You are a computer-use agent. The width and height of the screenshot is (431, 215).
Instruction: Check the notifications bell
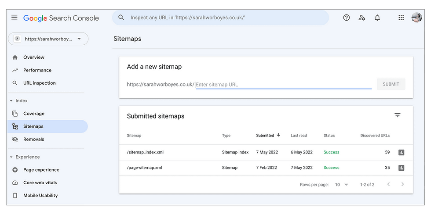point(377,18)
